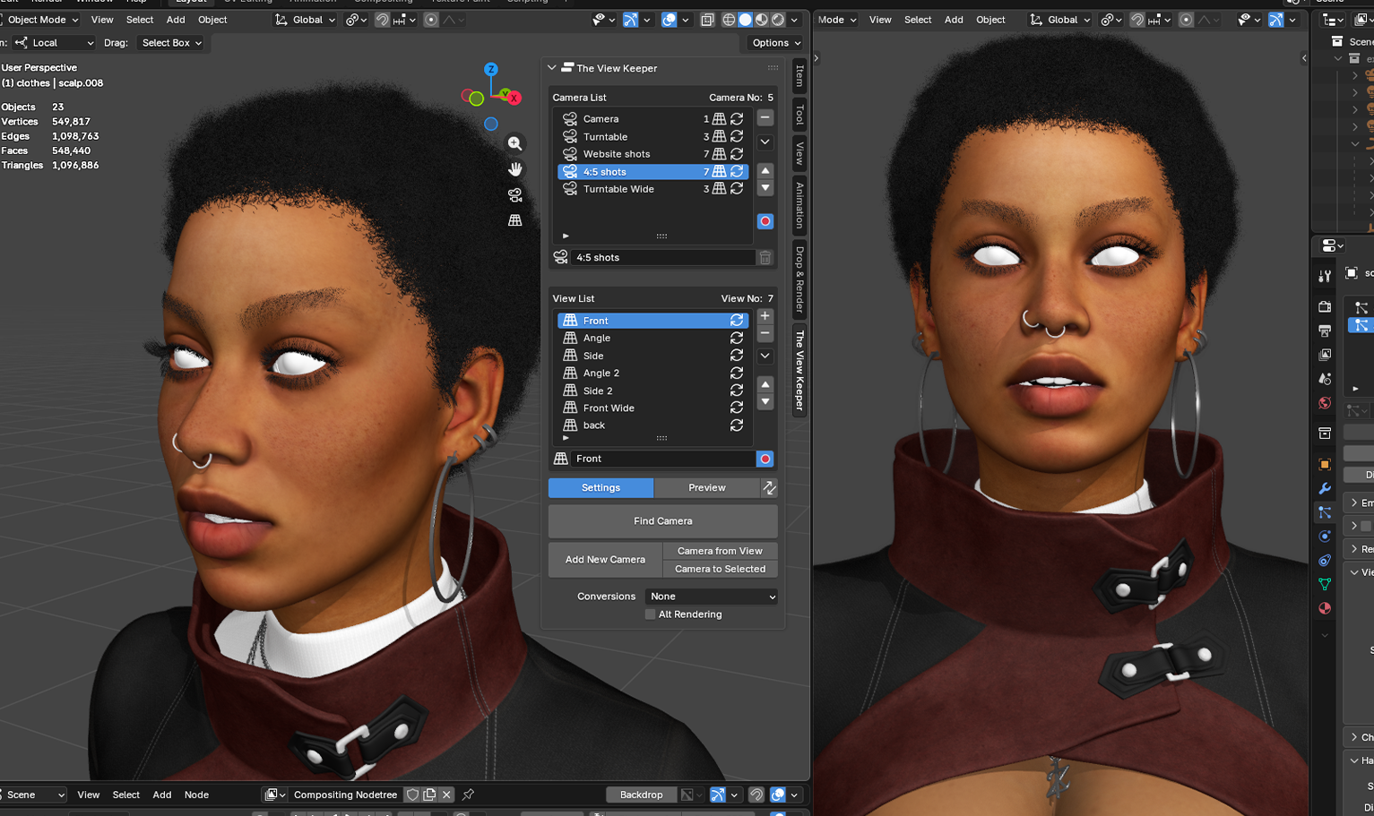Select the Turntable Wide camera entry
Image resolution: width=1374 pixels, height=816 pixels.
618,189
